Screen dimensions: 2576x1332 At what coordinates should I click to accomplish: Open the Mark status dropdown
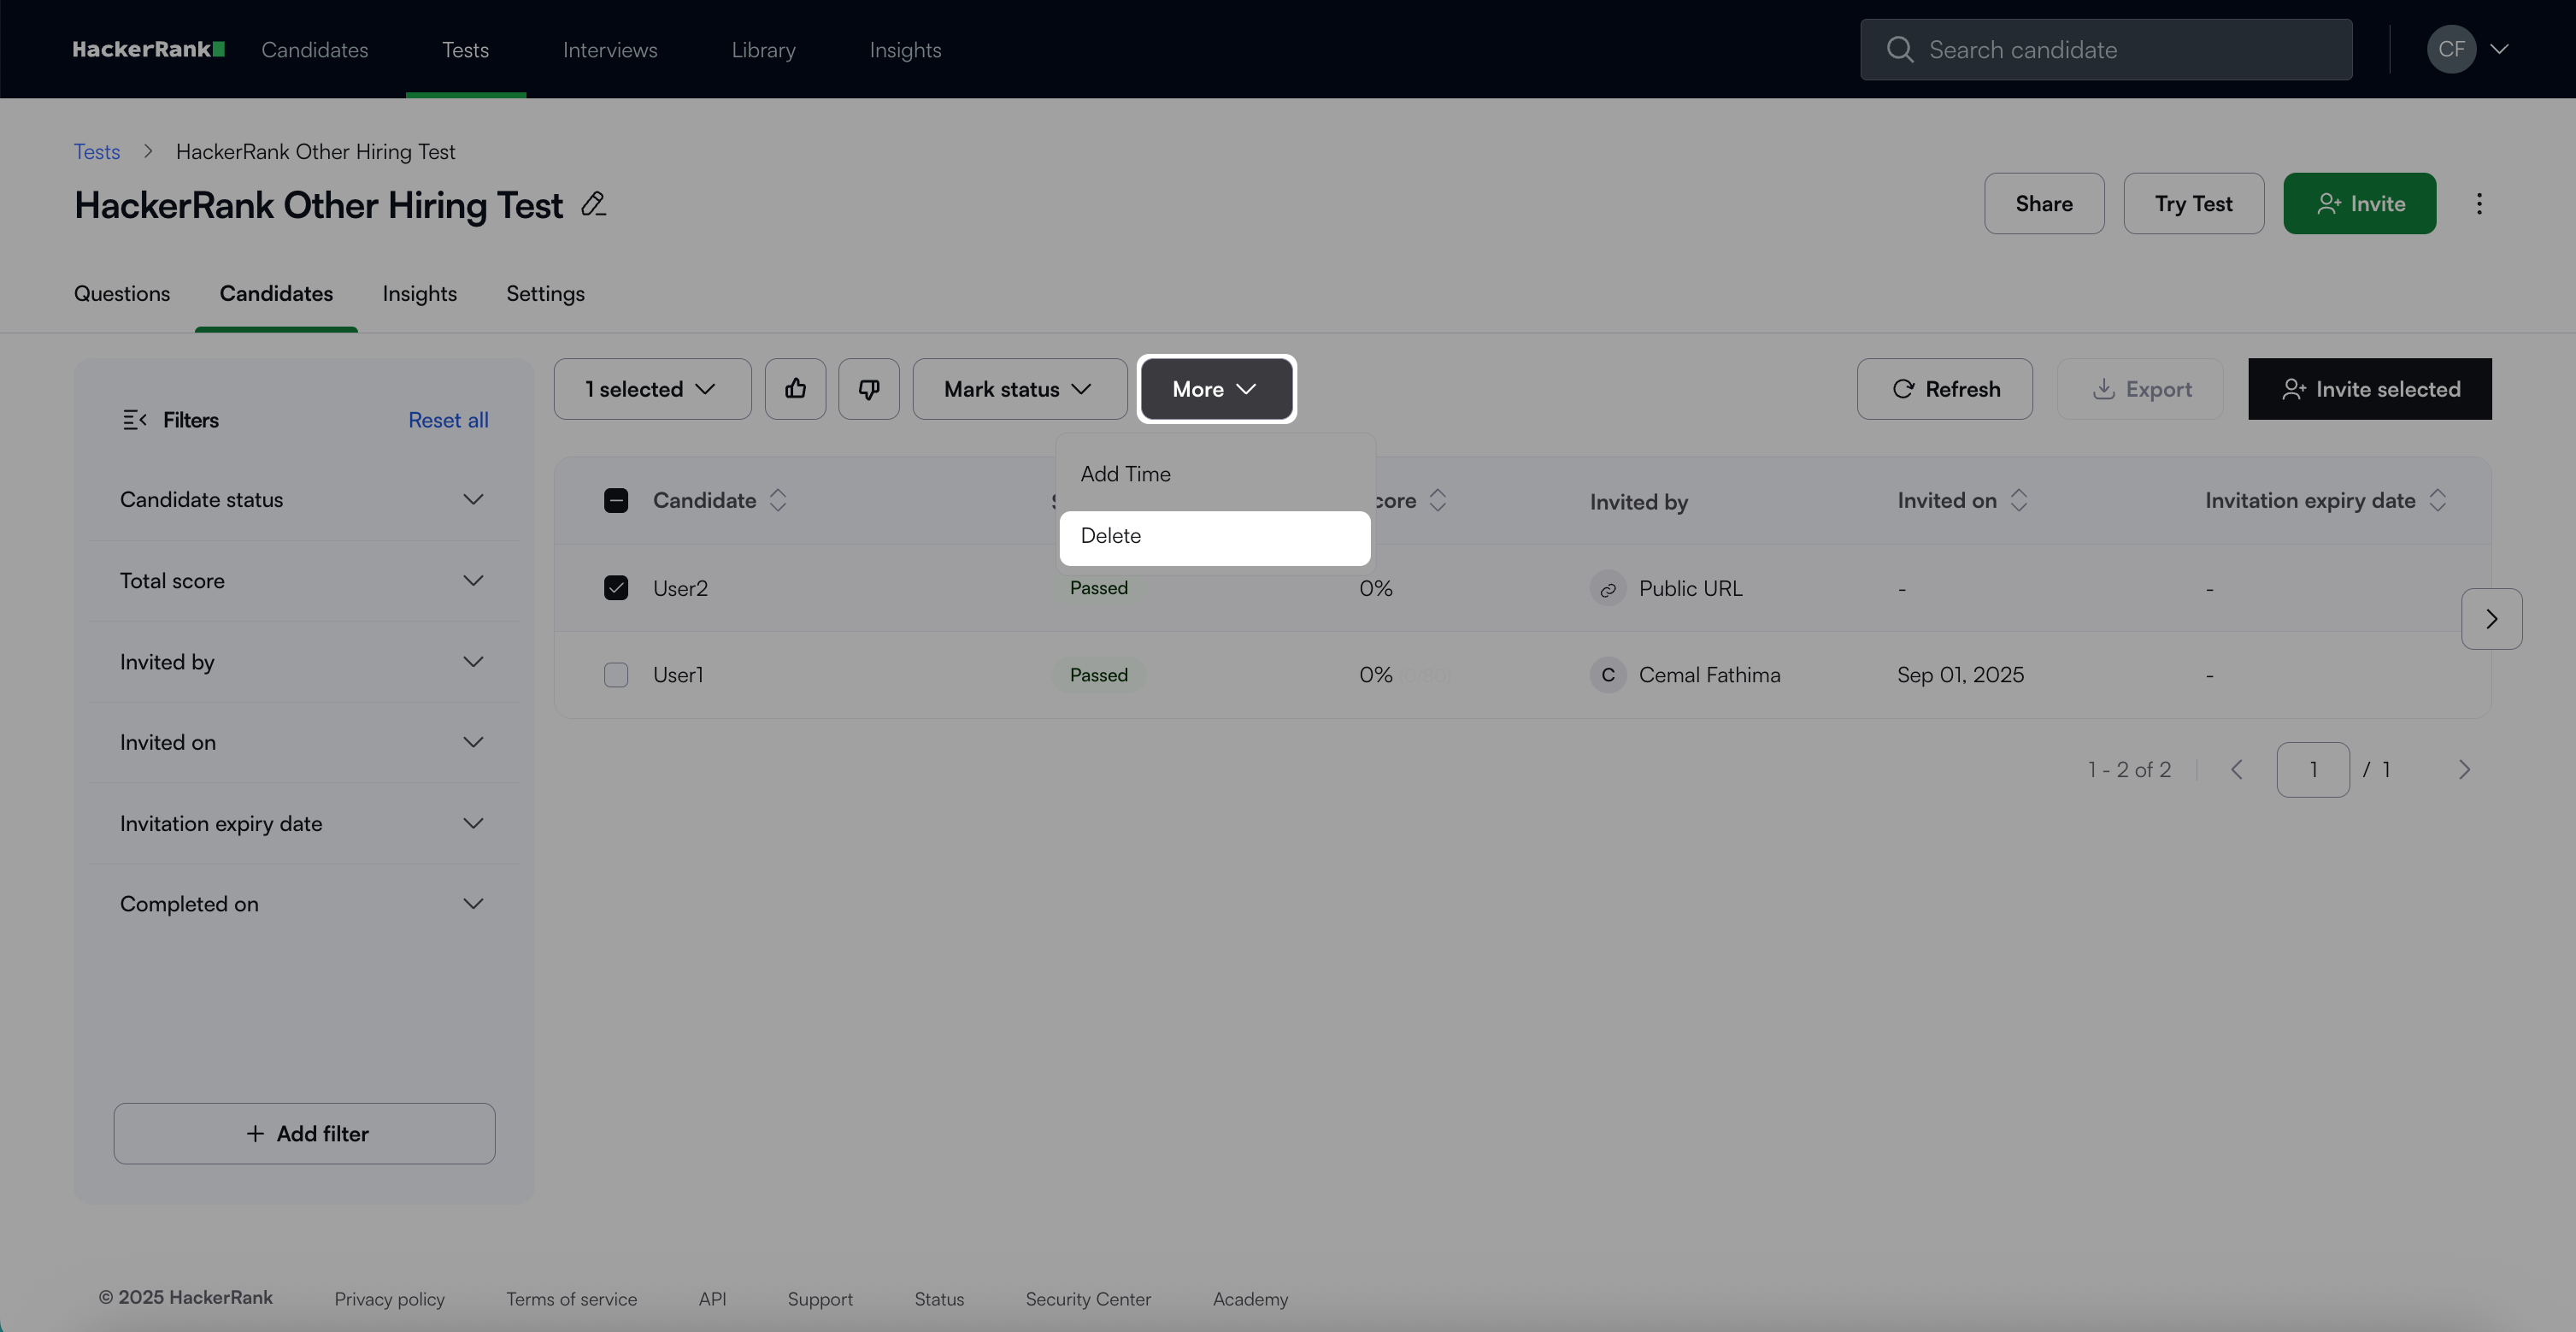pyautogui.click(x=1019, y=389)
